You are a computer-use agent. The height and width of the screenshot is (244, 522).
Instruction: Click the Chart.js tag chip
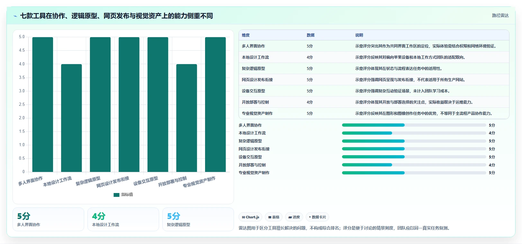pyautogui.click(x=250, y=217)
